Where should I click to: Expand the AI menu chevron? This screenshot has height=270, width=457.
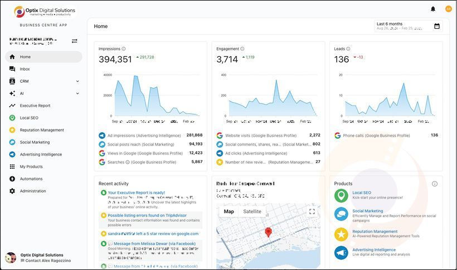[x=77, y=93]
